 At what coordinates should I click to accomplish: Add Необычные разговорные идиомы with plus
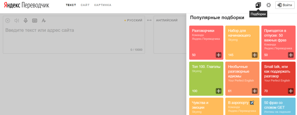[255, 91]
